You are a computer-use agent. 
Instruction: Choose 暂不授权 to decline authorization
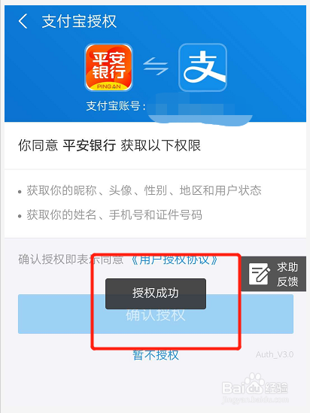(156, 355)
